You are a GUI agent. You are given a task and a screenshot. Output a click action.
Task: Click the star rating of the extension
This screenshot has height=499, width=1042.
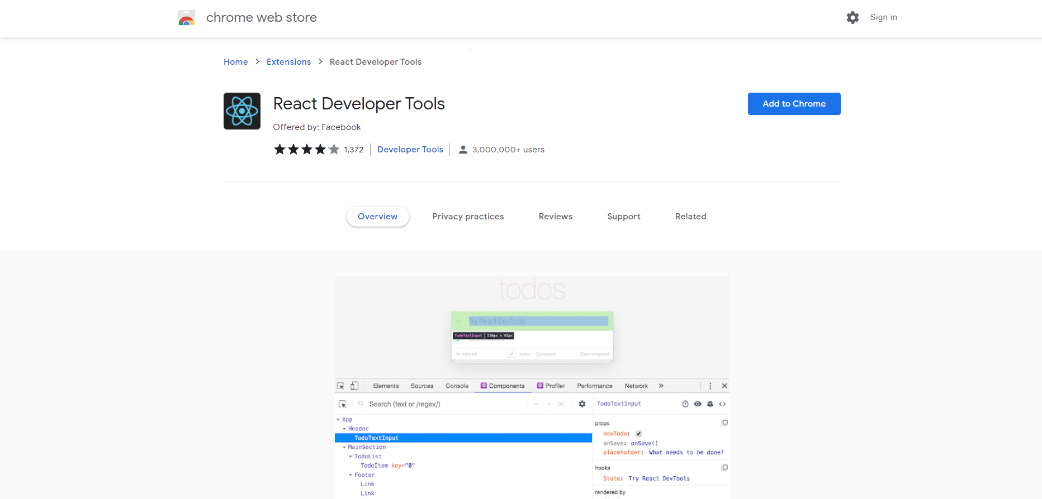pos(307,149)
